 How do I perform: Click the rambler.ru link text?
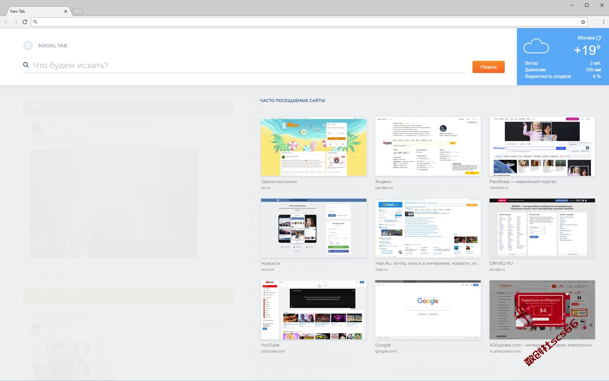[x=499, y=188]
